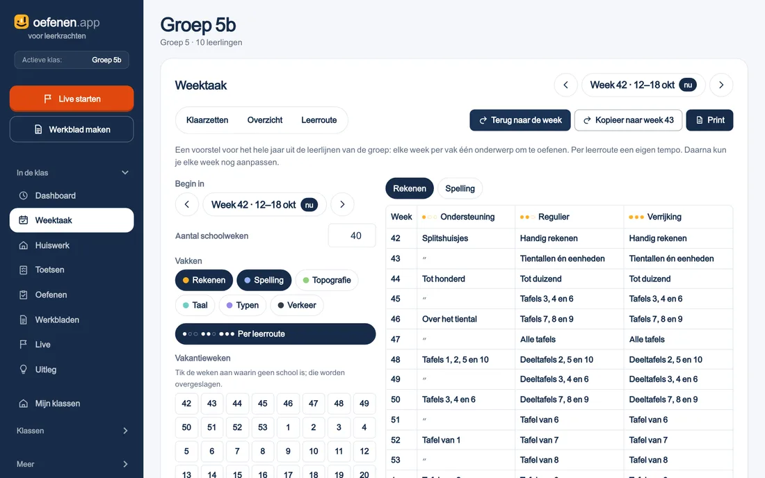Toggle the Per leerroute option
The width and height of the screenshot is (765, 478).
pos(275,333)
